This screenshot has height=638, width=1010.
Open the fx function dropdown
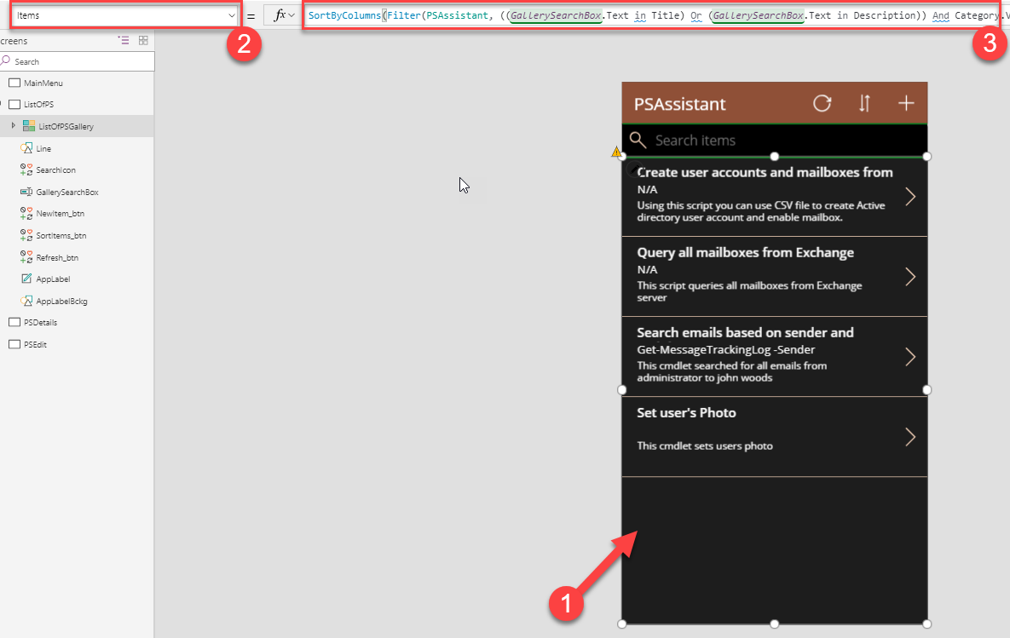(284, 15)
